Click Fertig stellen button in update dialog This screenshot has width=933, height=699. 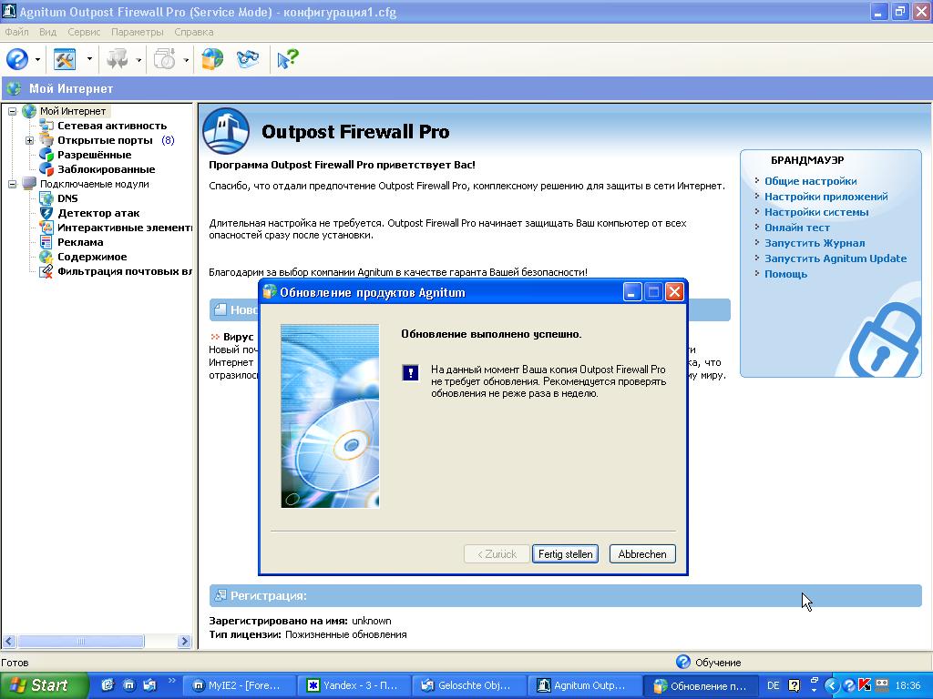click(x=565, y=554)
